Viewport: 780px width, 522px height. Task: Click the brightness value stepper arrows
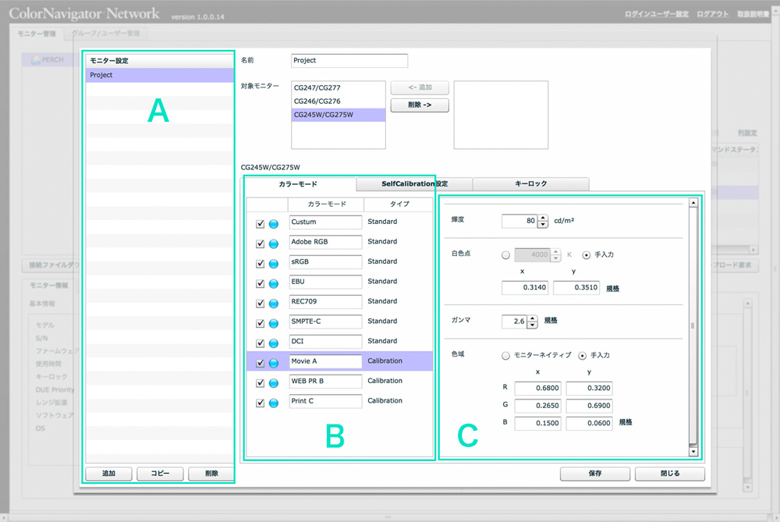click(543, 221)
